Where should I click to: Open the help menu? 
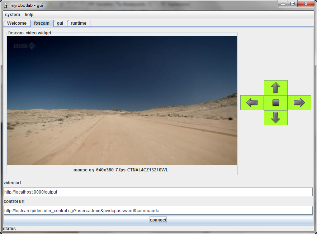(29, 15)
